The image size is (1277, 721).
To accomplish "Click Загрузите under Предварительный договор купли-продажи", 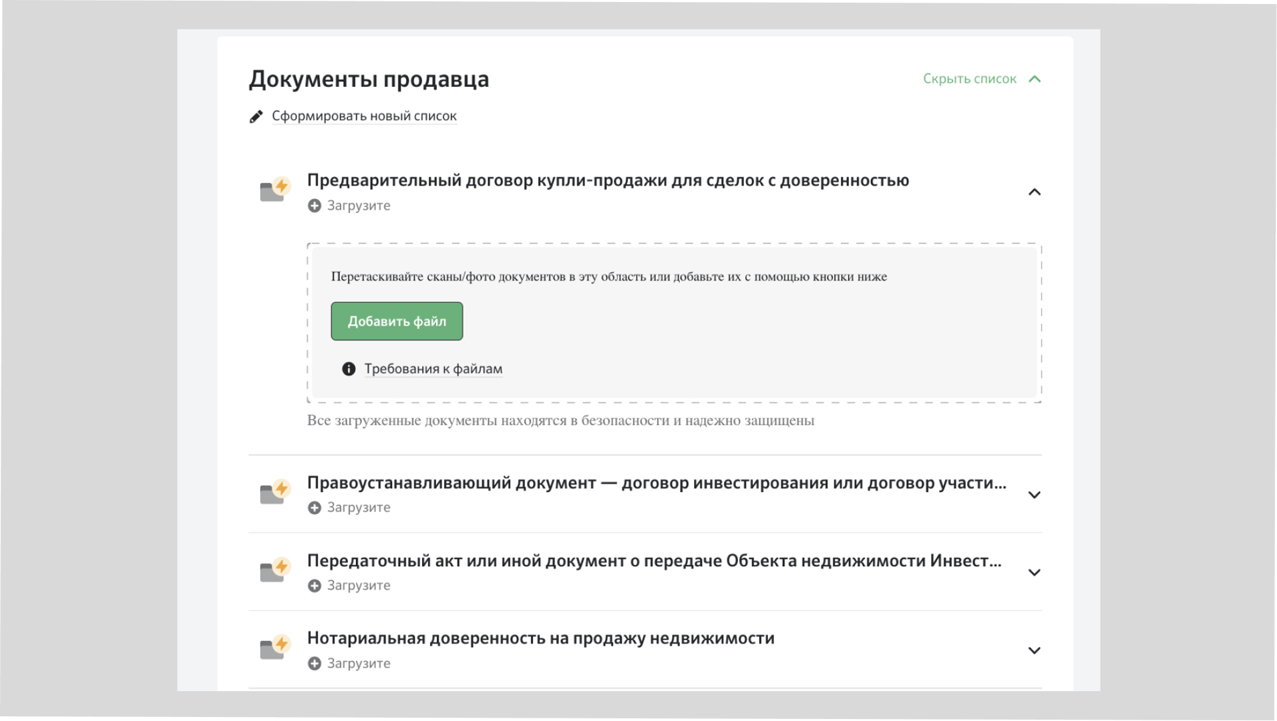I will point(359,206).
